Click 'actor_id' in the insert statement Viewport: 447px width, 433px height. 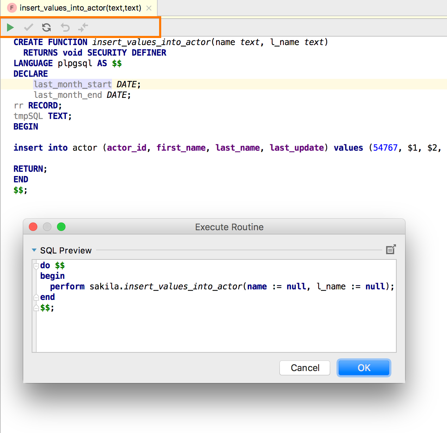click(127, 148)
